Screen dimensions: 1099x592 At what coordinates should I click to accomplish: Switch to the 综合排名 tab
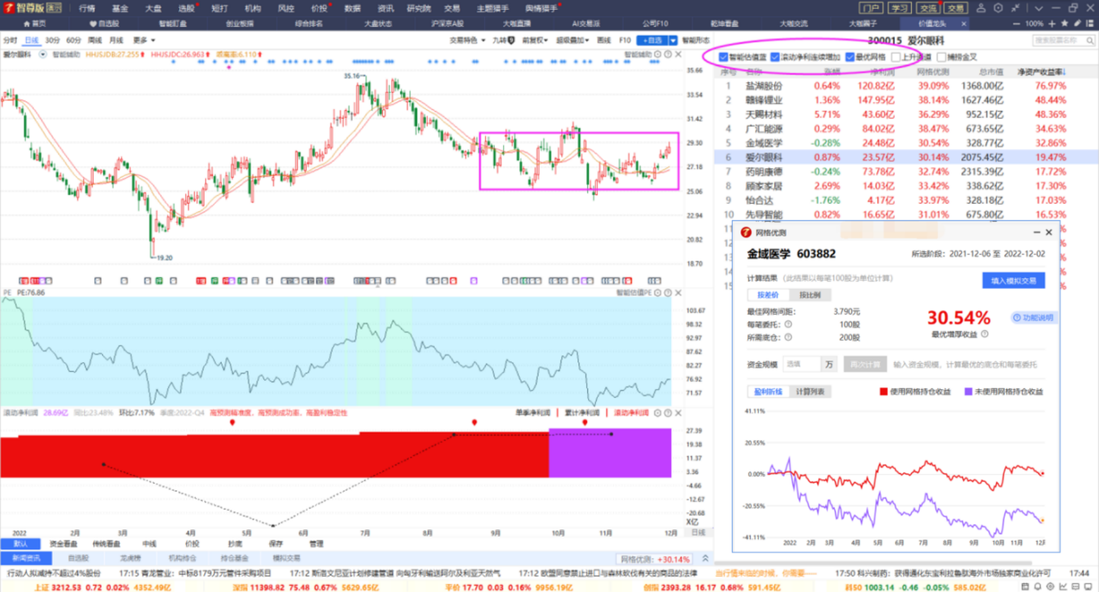[x=309, y=24]
